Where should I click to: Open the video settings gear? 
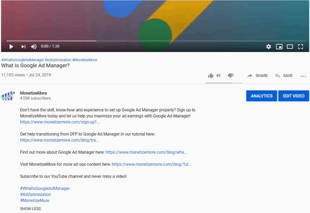[x=268, y=46]
